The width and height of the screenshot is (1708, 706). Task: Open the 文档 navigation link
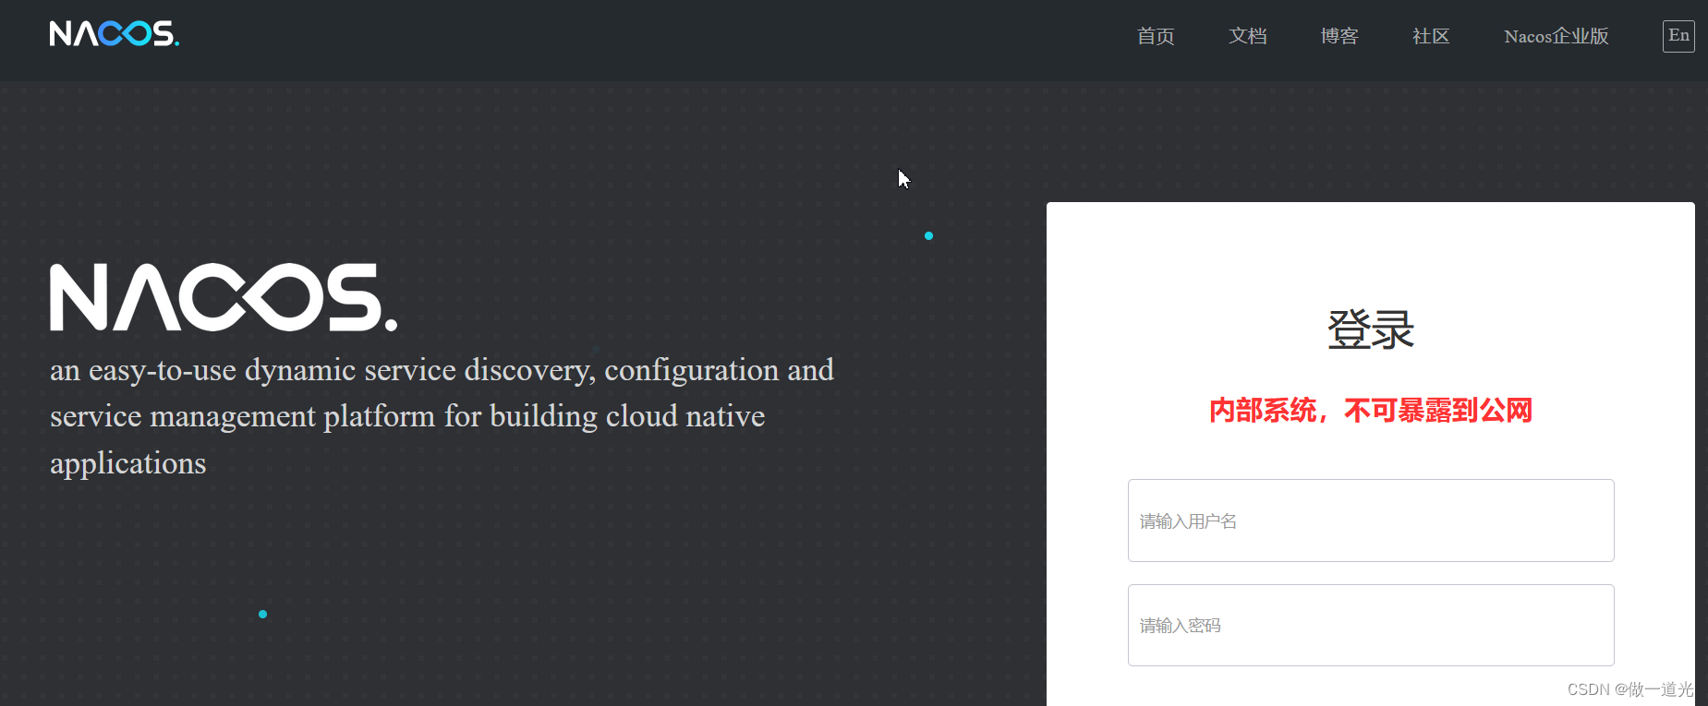1248,36
